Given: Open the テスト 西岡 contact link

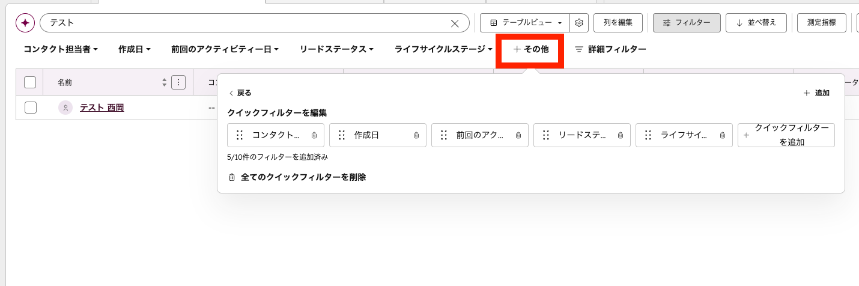Looking at the screenshot, I should pyautogui.click(x=102, y=108).
